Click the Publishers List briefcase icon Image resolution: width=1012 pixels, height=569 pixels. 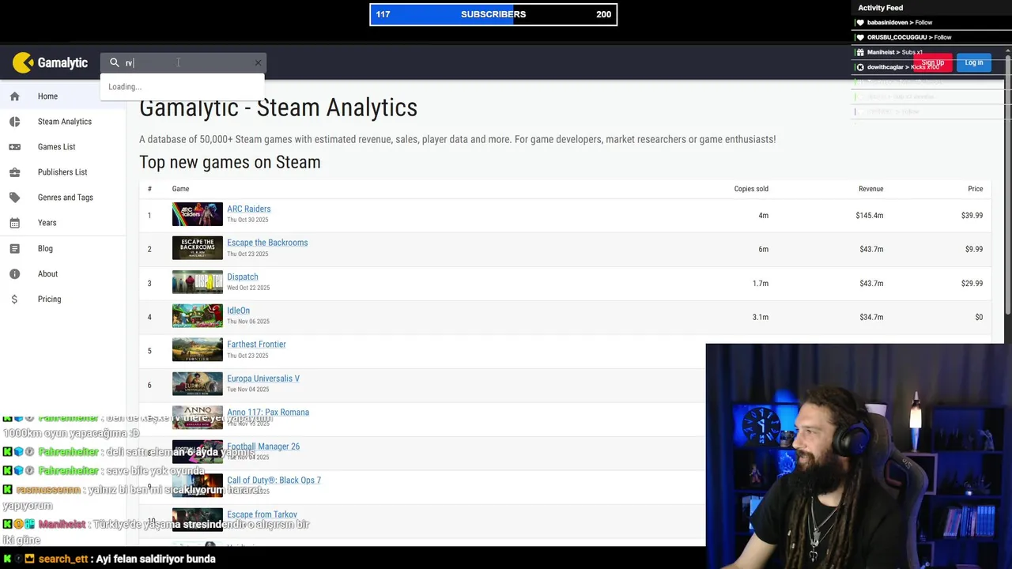pyautogui.click(x=14, y=172)
